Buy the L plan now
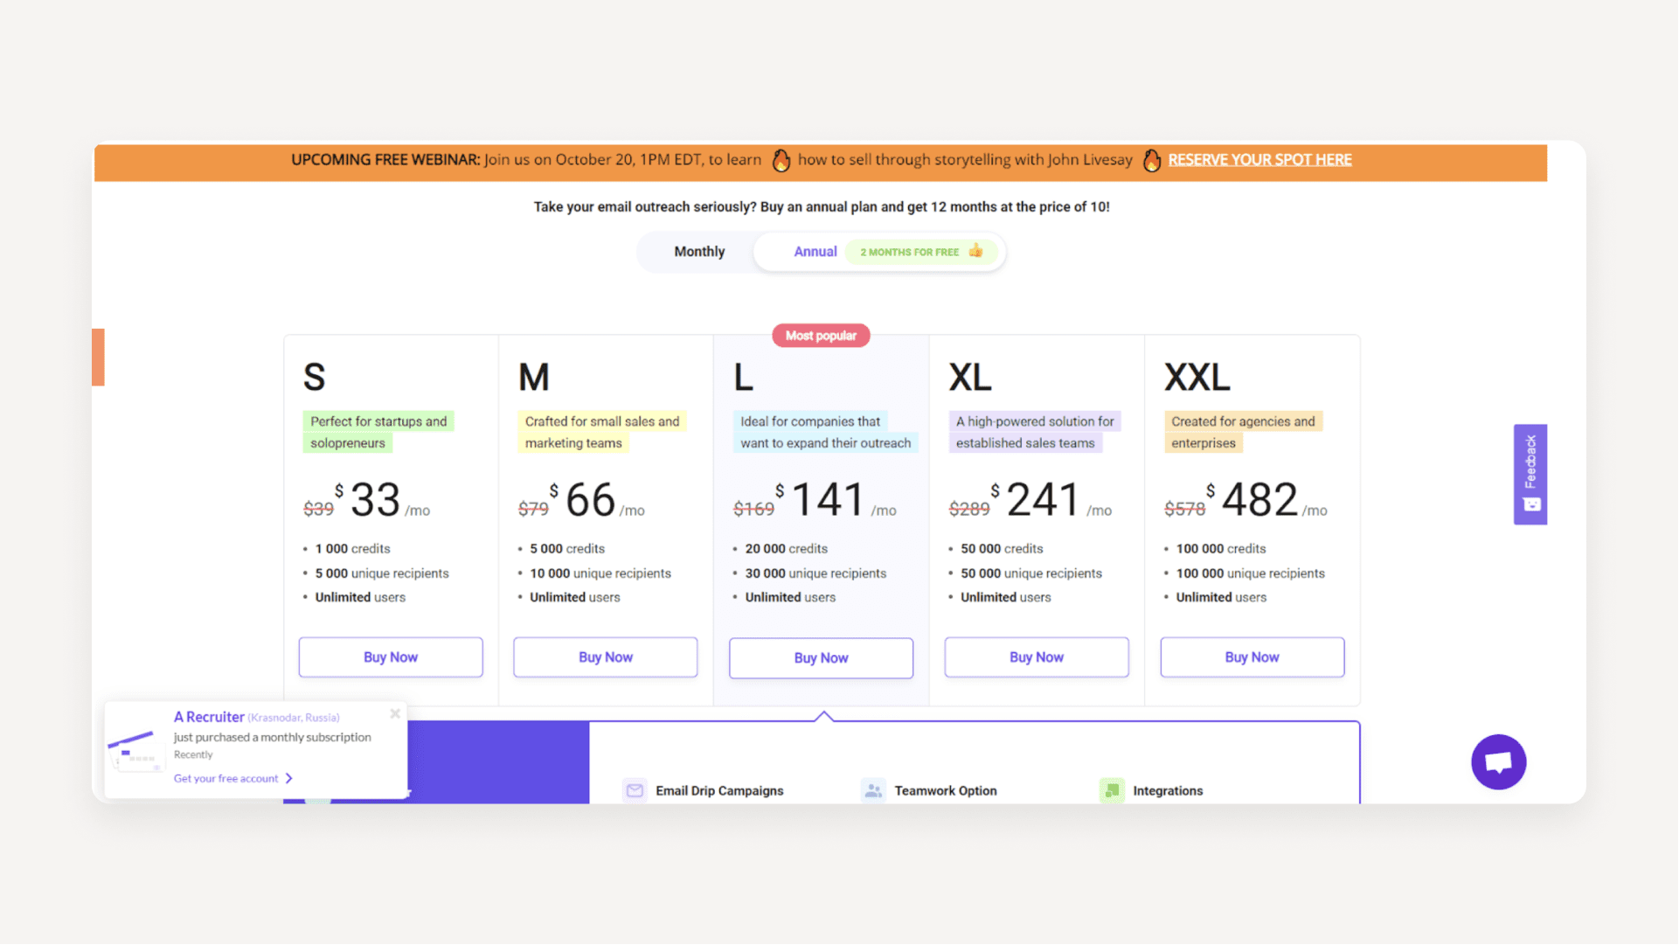The image size is (1679, 945). (820, 657)
